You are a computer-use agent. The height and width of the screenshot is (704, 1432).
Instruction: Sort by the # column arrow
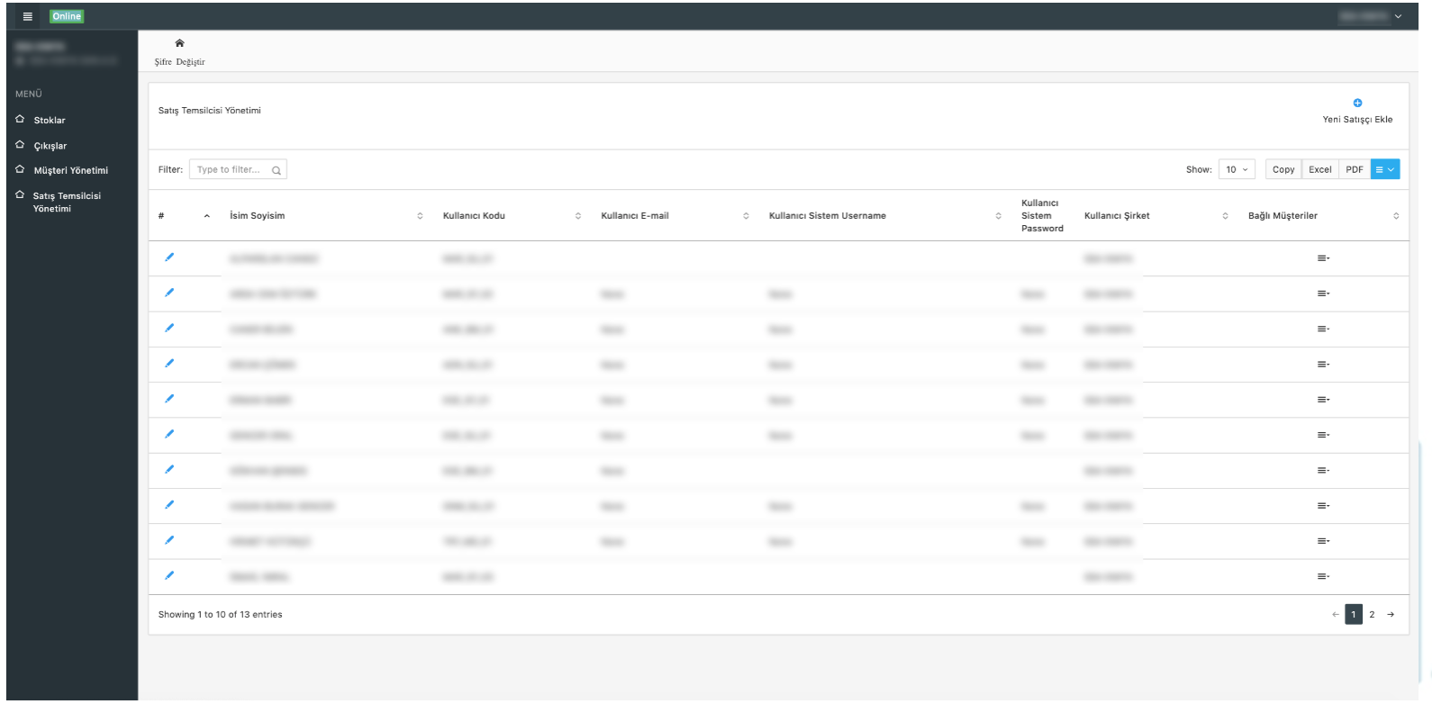207,216
